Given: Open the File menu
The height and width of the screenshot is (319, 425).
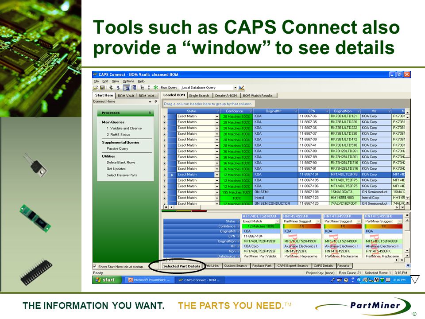Looking at the screenshot, I should pyautogui.click(x=96, y=81).
